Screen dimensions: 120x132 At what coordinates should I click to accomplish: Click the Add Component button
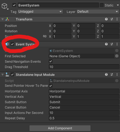[60, 128]
